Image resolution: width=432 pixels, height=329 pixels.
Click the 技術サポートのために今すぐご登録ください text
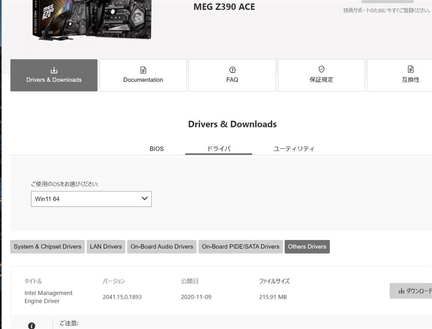click(387, 11)
